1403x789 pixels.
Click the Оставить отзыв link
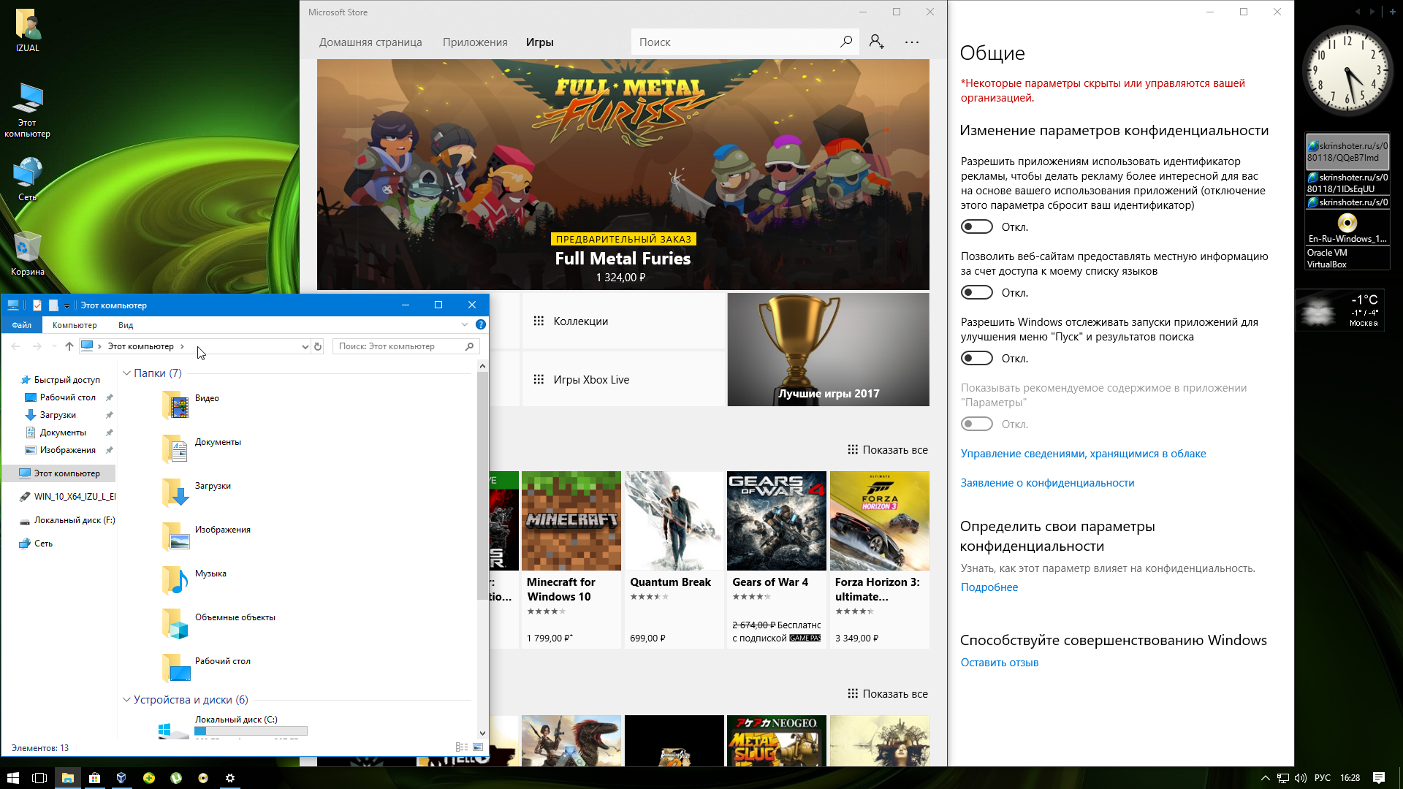click(999, 663)
